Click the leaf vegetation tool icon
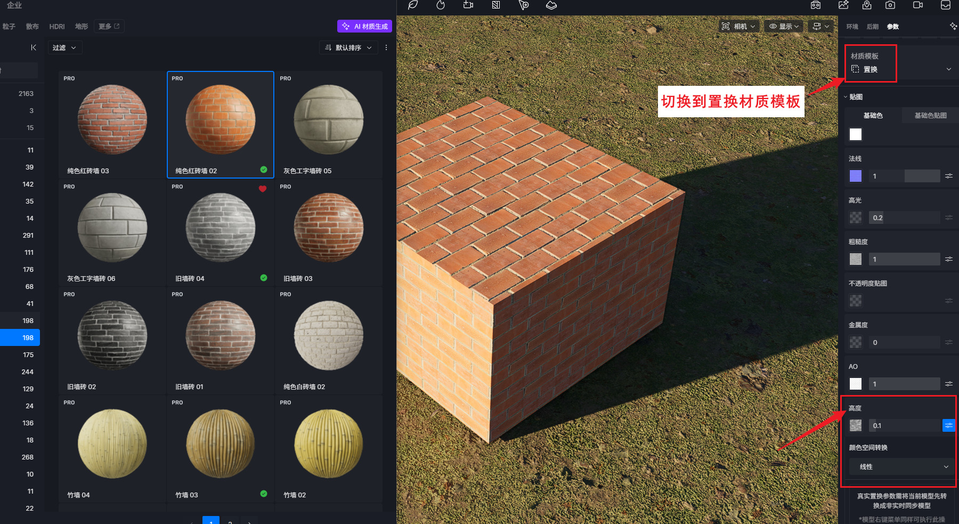959x524 pixels. coord(413,5)
